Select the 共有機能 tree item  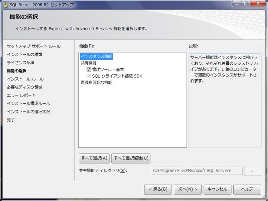click(88, 63)
